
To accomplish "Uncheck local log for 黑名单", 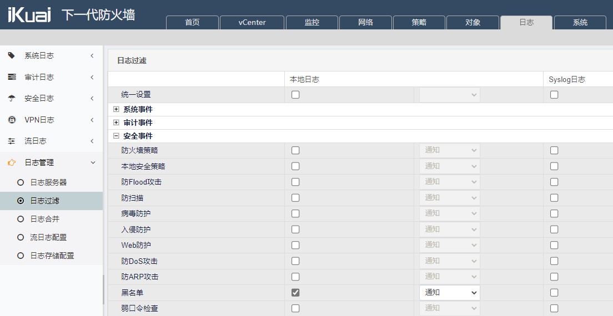I will pyautogui.click(x=295, y=293).
